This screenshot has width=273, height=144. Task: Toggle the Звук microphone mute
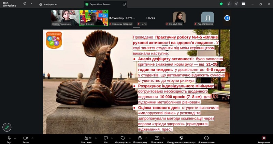point(9,139)
